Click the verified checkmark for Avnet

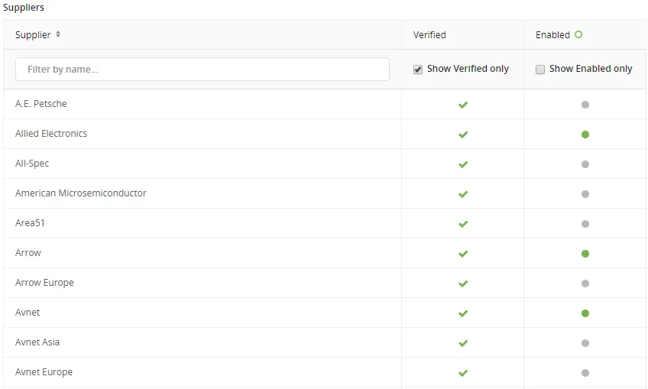[x=463, y=313]
